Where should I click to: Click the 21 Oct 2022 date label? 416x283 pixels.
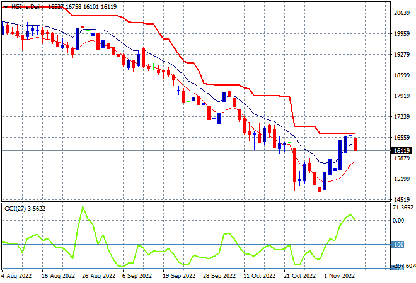pyautogui.click(x=299, y=276)
